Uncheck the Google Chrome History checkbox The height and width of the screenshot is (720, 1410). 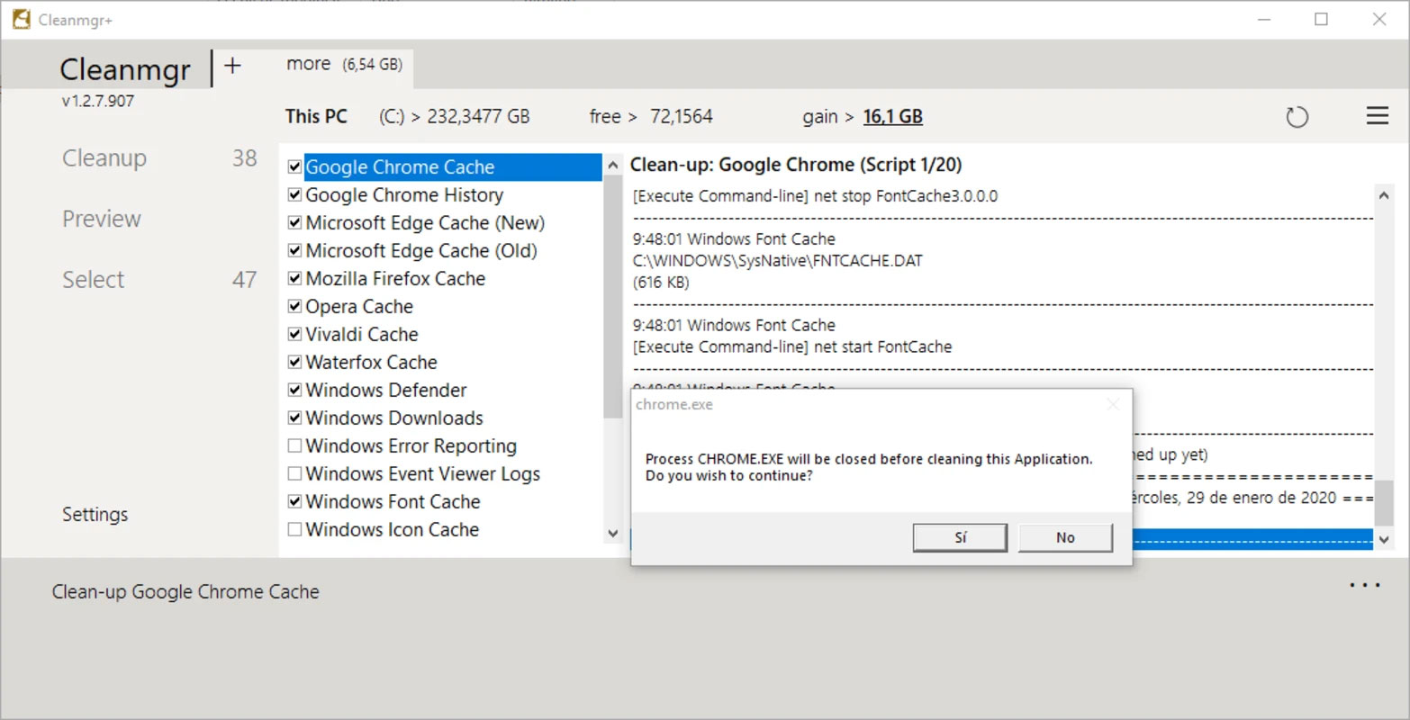[x=294, y=195]
